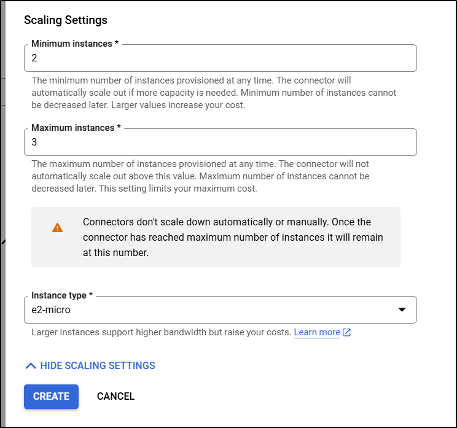The image size is (457, 428).
Task: Click the chevron icon next to Hide Scaling Settings
Action: [x=31, y=365]
